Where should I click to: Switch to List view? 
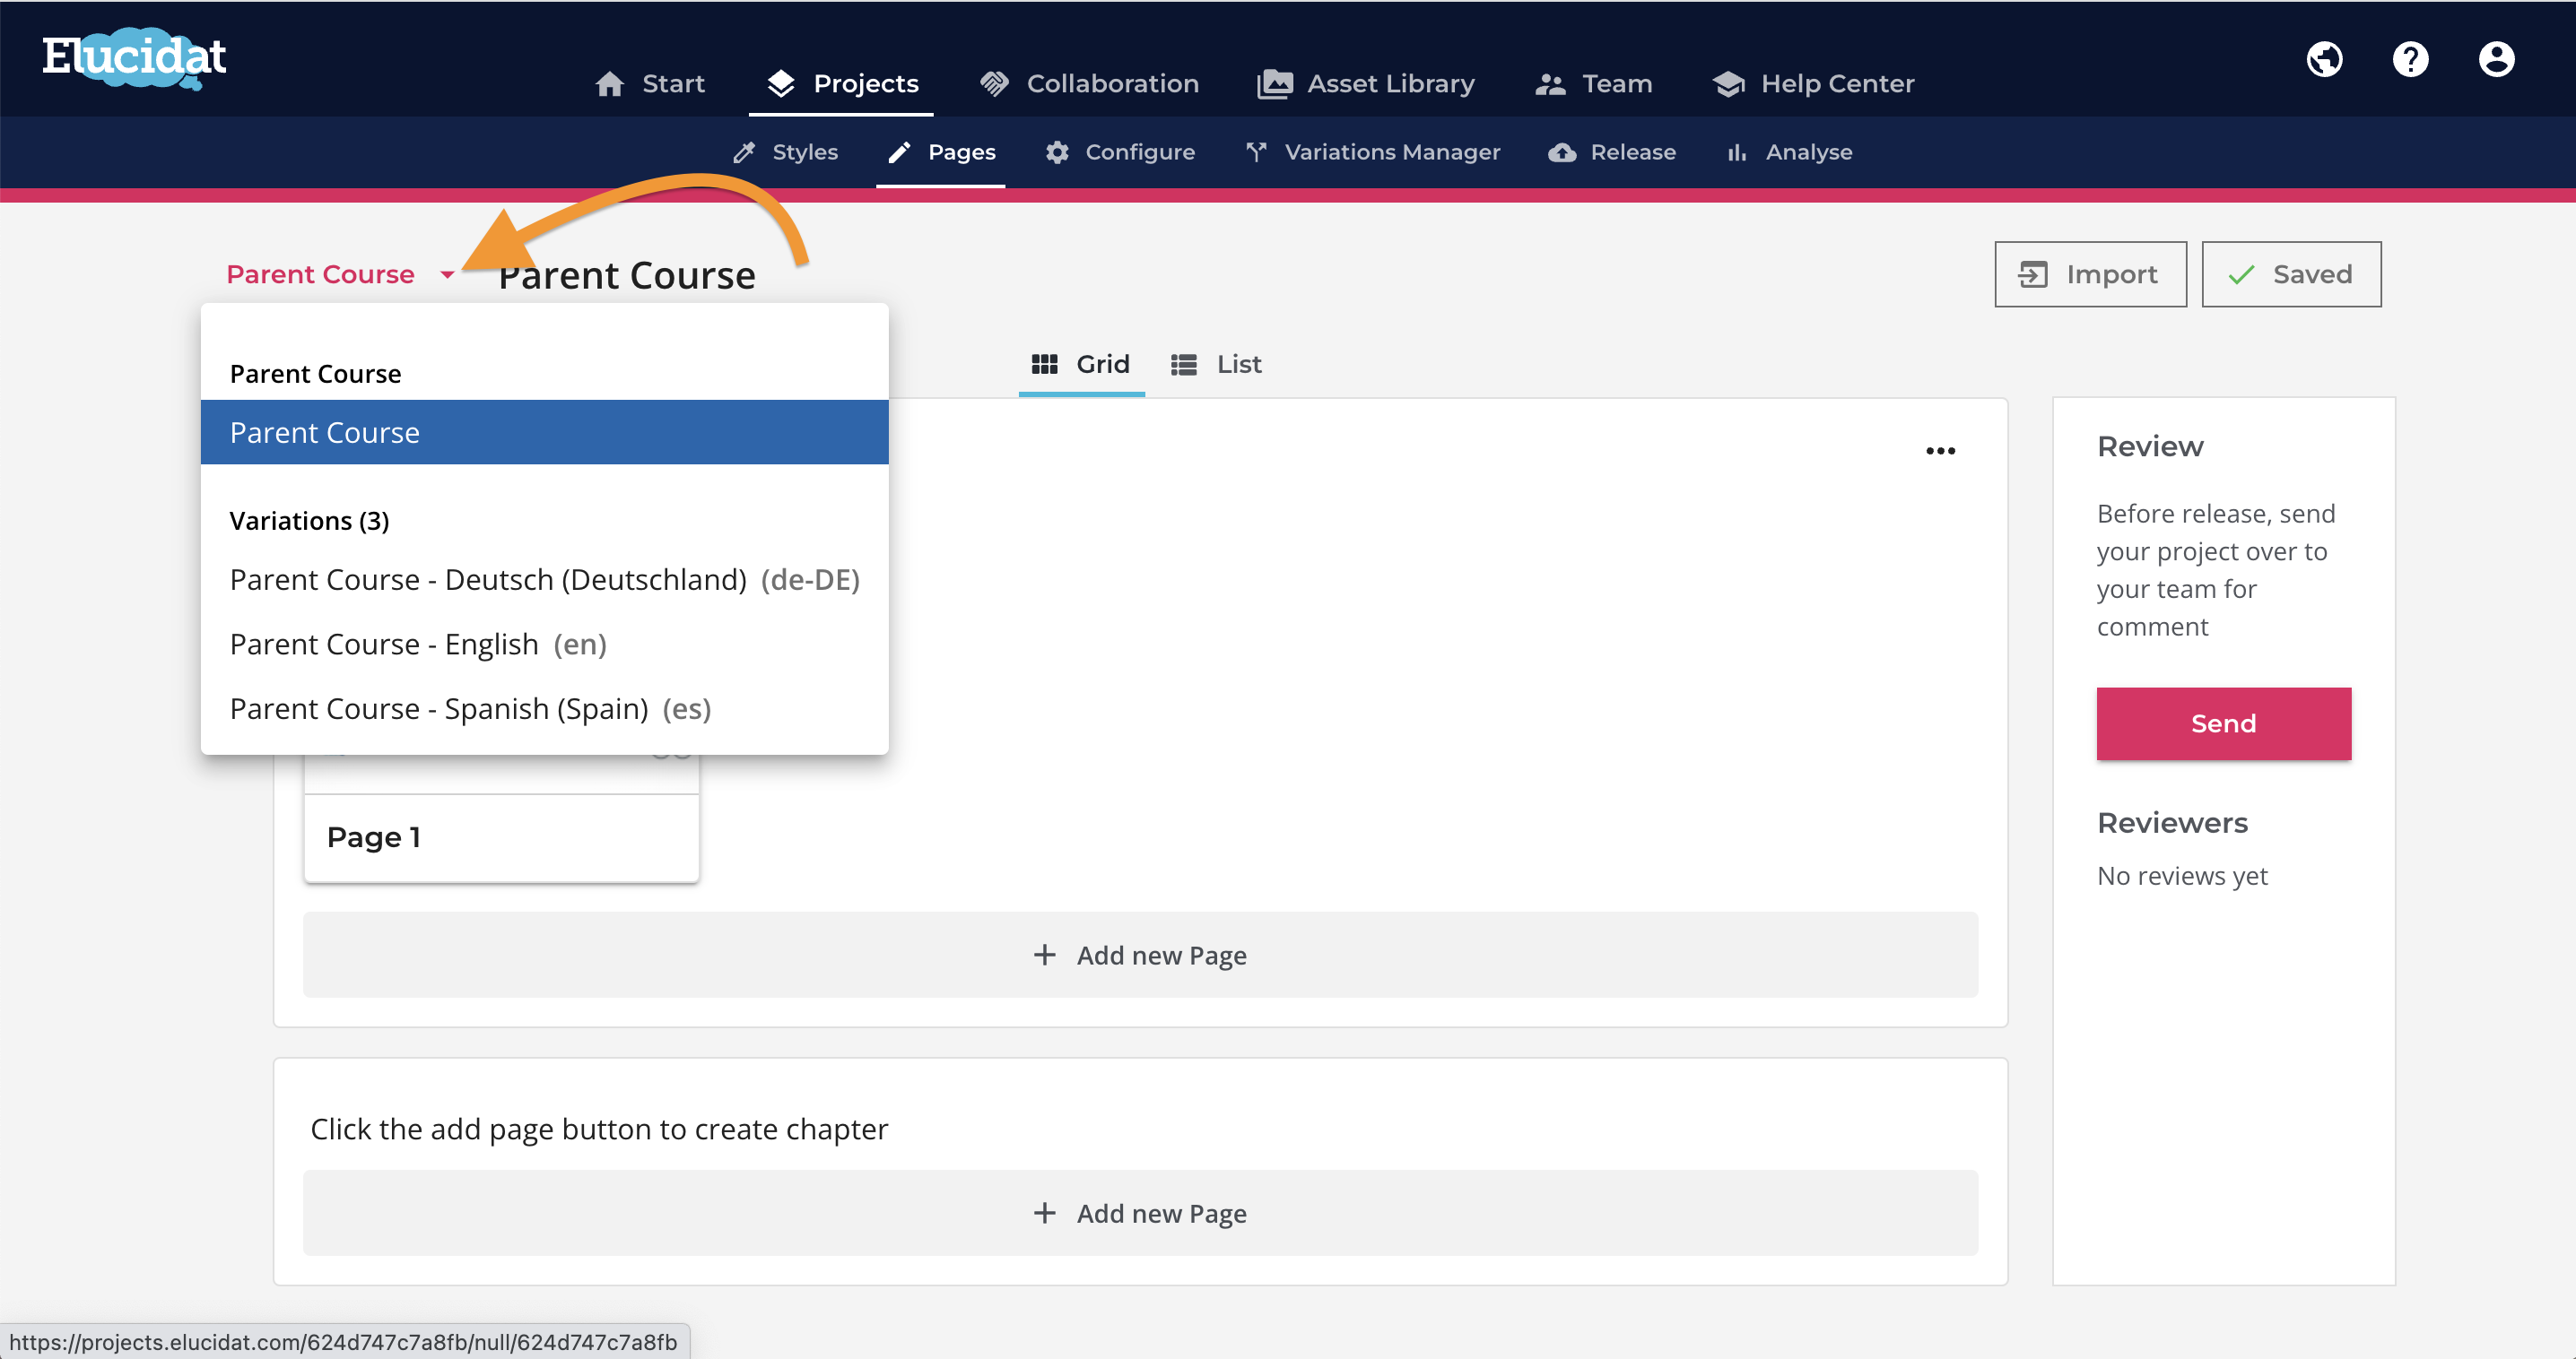click(1216, 364)
